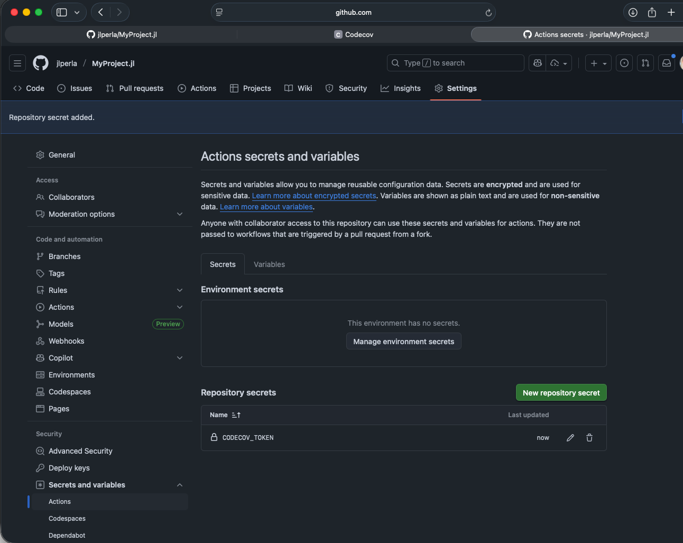The height and width of the screenshot is (543, 683).
Task: Open the hamburger navigation menu
Action: tap(17, 63)
